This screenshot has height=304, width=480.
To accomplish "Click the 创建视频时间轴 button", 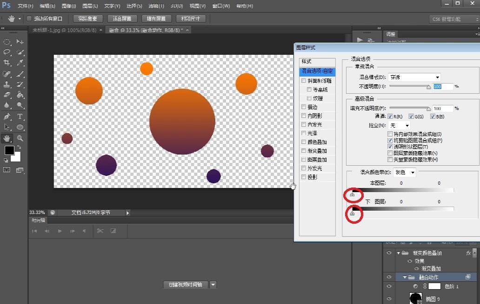I will (x=186, y=285).
